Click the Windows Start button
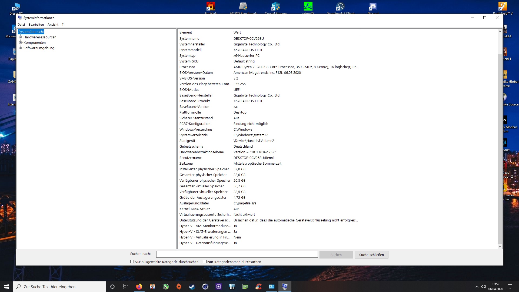The image size is (519, 292). point(6,287)
